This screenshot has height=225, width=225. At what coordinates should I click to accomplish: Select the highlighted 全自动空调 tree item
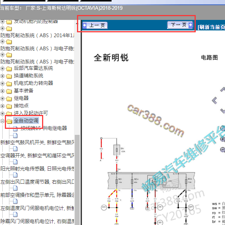26,121
